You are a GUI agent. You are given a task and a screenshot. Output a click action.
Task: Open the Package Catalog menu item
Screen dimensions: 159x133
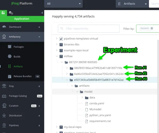pyautogui.click(x=22, y=96)
